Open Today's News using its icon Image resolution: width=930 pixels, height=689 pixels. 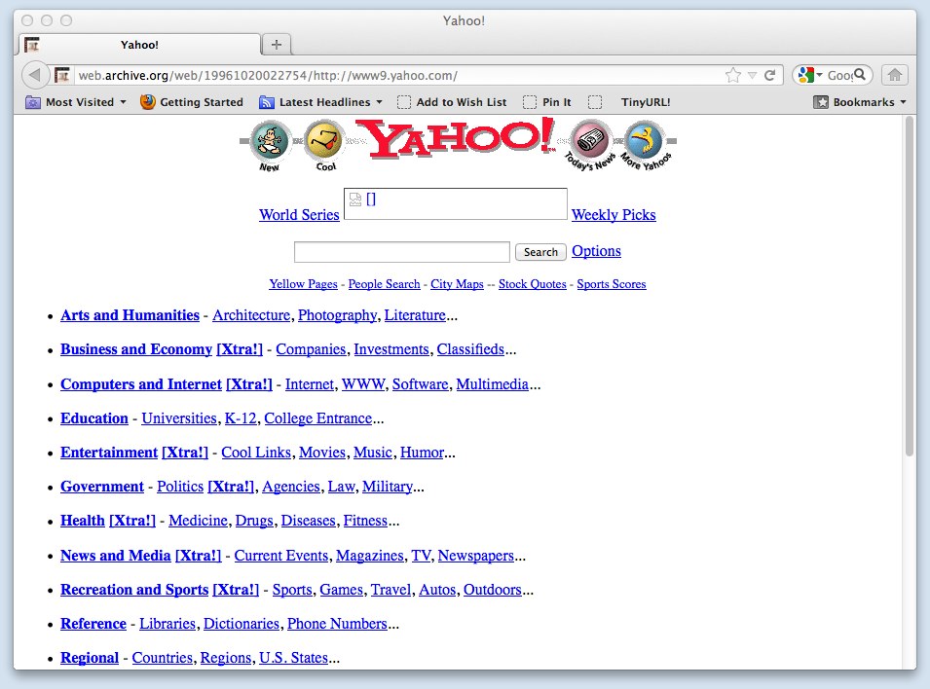click(591, 143)
